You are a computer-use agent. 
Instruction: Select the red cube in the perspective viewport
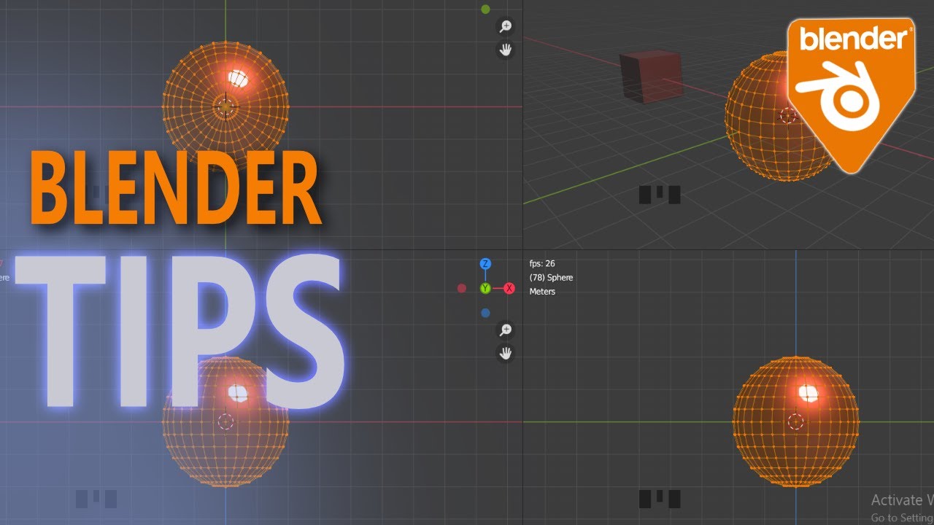[651, 76]
